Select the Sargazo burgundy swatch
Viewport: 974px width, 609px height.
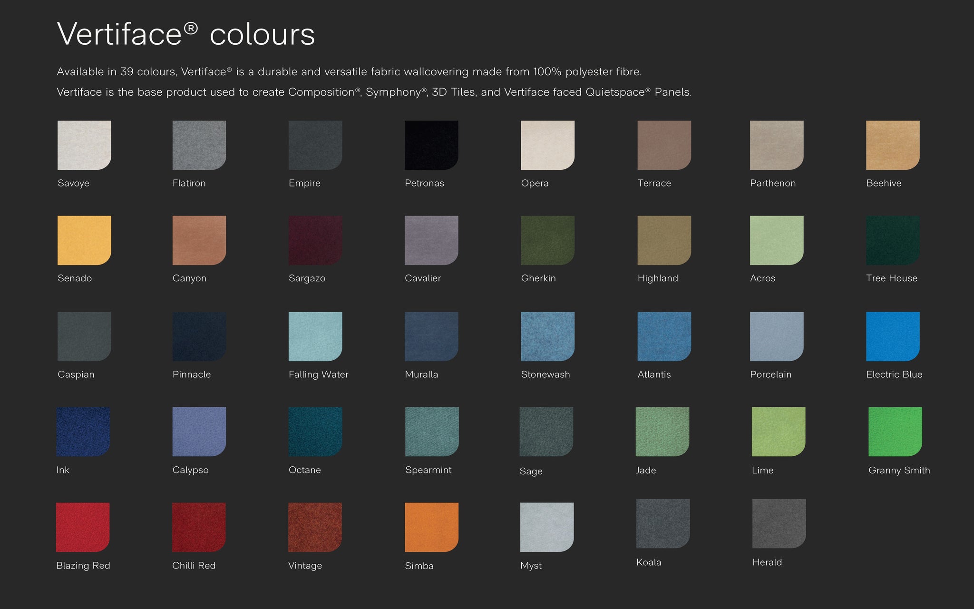[315, 240]
